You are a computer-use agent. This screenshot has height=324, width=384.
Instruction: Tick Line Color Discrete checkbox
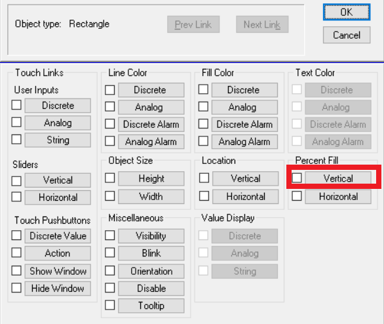point(109,90)
